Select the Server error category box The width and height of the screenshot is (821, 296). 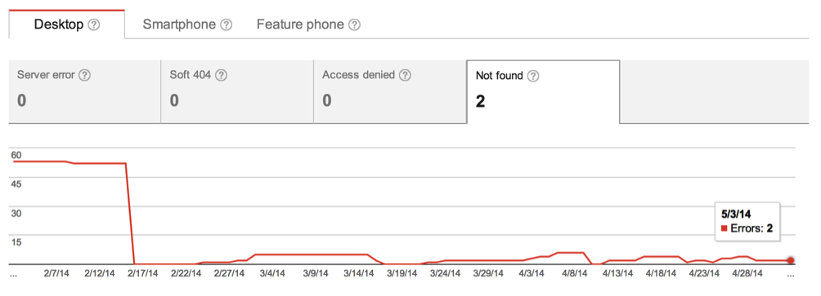coord(85,92)
